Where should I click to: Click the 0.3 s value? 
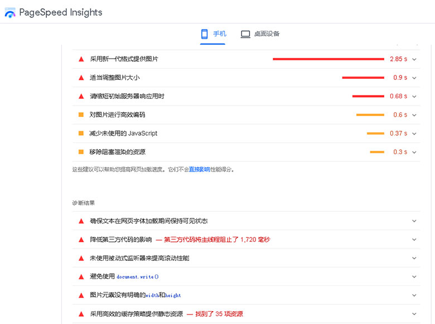(x=400, y=152)
